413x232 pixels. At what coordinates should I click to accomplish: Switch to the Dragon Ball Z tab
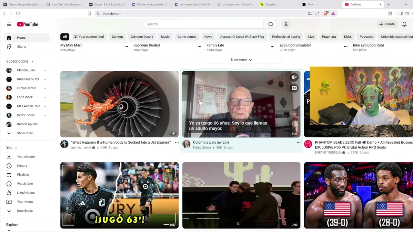tap(107, 5)
